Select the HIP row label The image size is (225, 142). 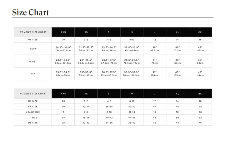click(x=33, y=74)
